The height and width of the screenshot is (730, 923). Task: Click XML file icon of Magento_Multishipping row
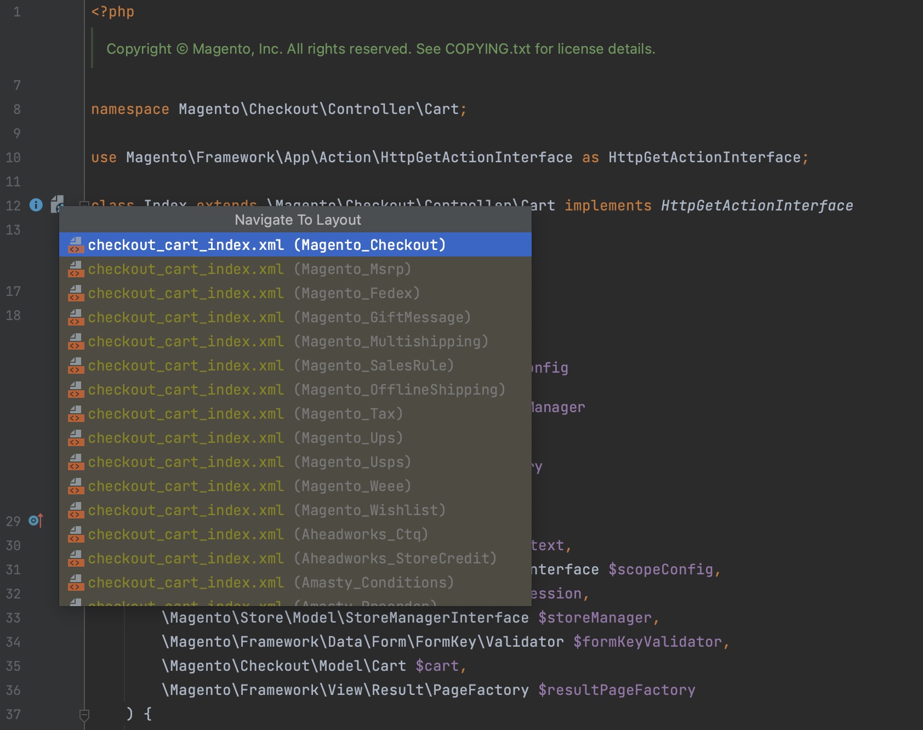click(x=76, y=341)
